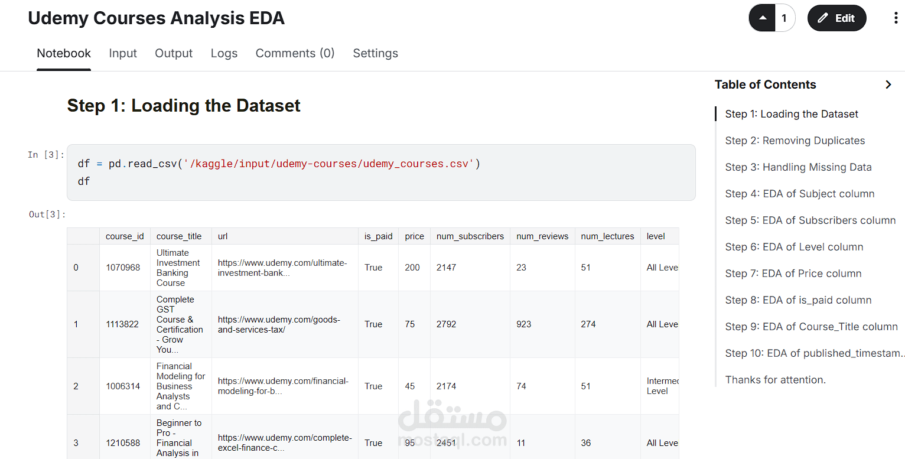Open the three-dot more options menu
Viewport: 905px width, 459px height.
tap(896, 18)
